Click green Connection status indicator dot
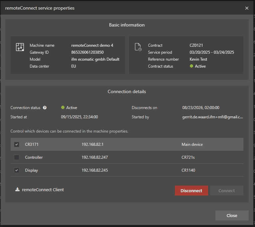 [x=63, y=107]
